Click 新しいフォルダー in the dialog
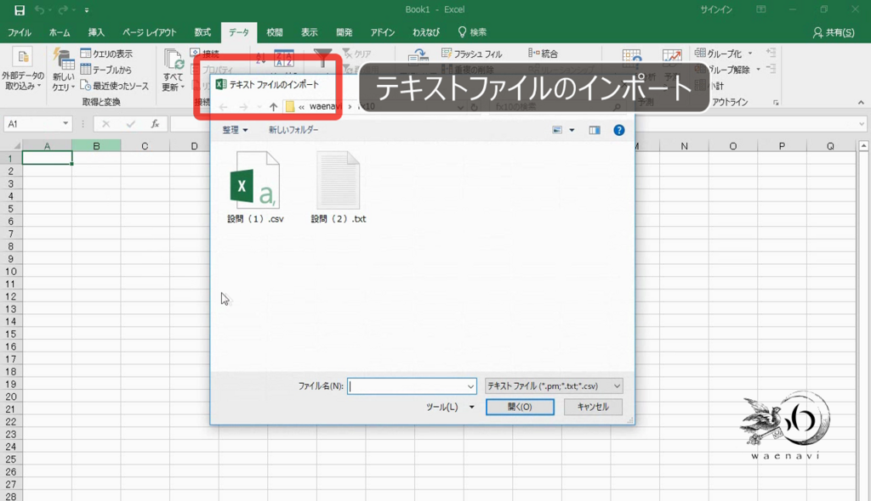Screen dimensions: 871x501 (x=293, y=130)
